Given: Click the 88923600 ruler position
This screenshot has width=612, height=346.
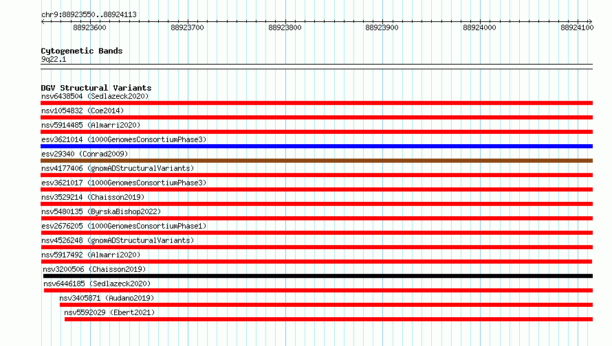Looking at the screenshot, I should (89, 27).
